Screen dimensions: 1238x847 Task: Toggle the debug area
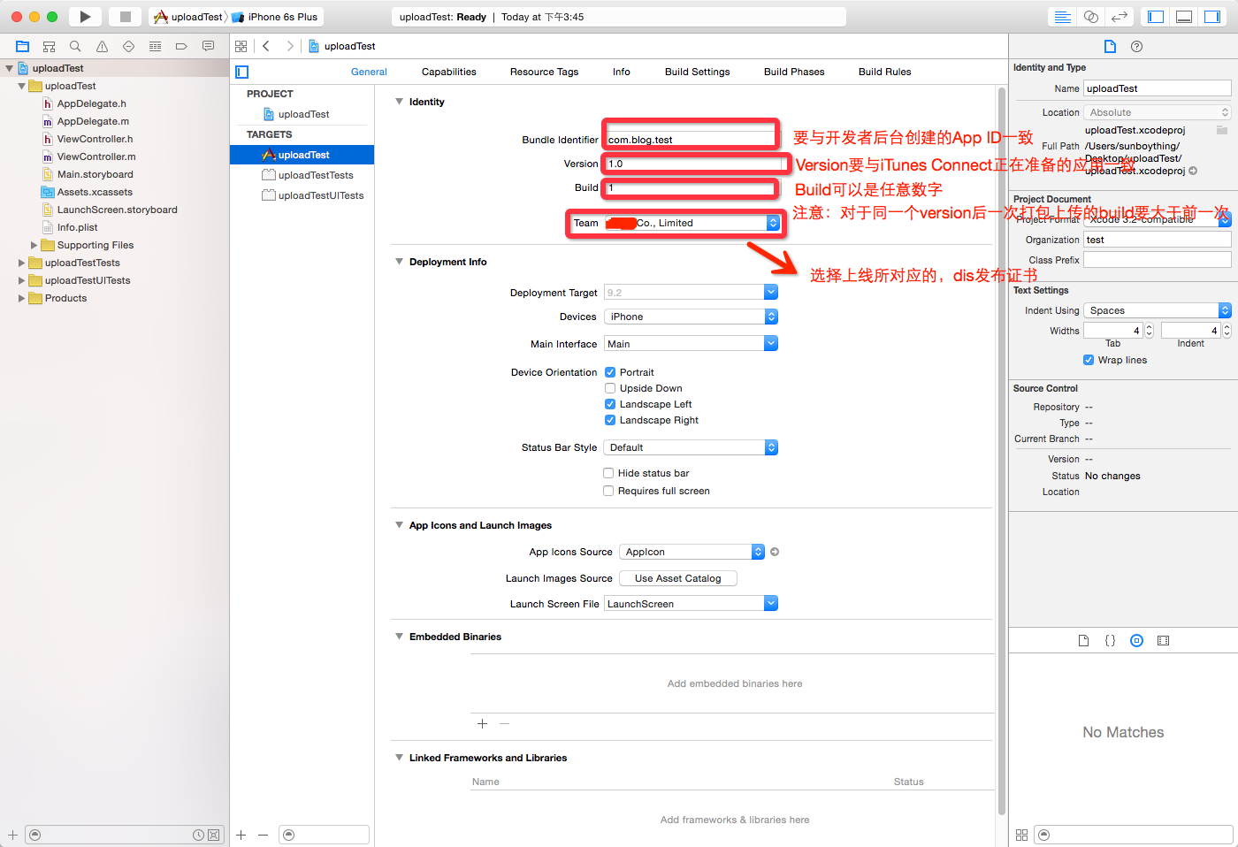(x=1184, y=17)
